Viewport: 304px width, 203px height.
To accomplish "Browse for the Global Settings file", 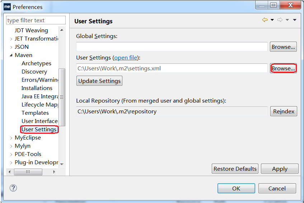I will [x=283, y=47].
